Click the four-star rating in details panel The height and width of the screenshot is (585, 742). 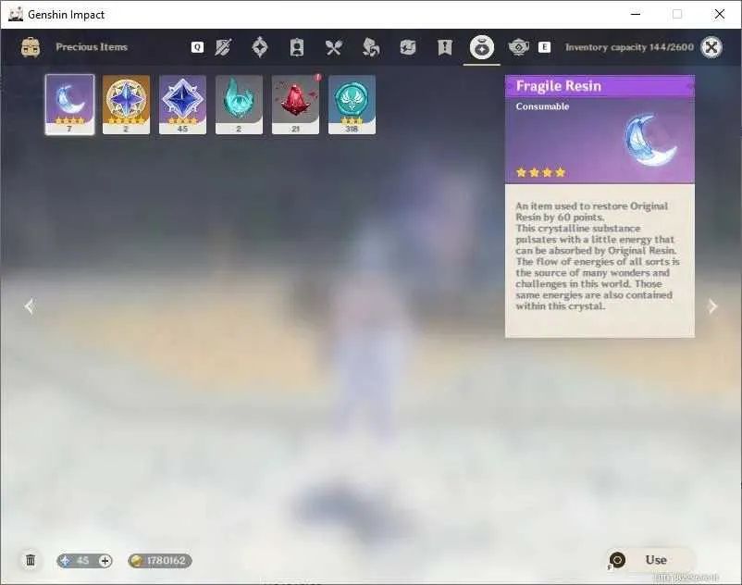[x=541, y=172]
